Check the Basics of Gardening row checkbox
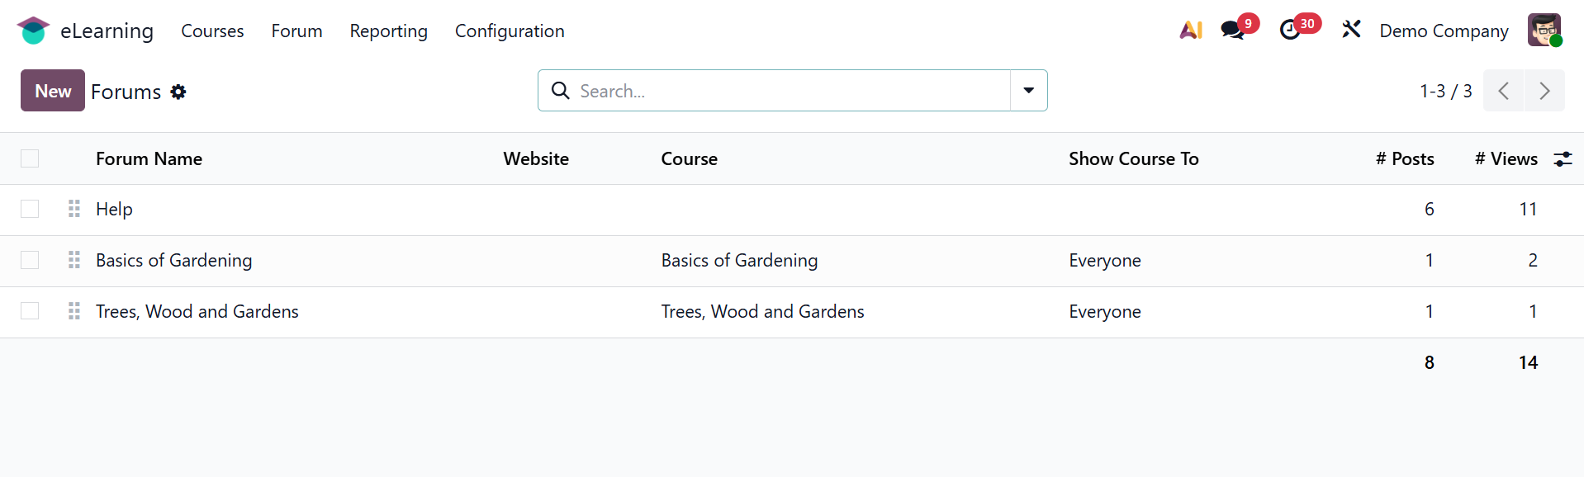 click(x=30, y=260)
